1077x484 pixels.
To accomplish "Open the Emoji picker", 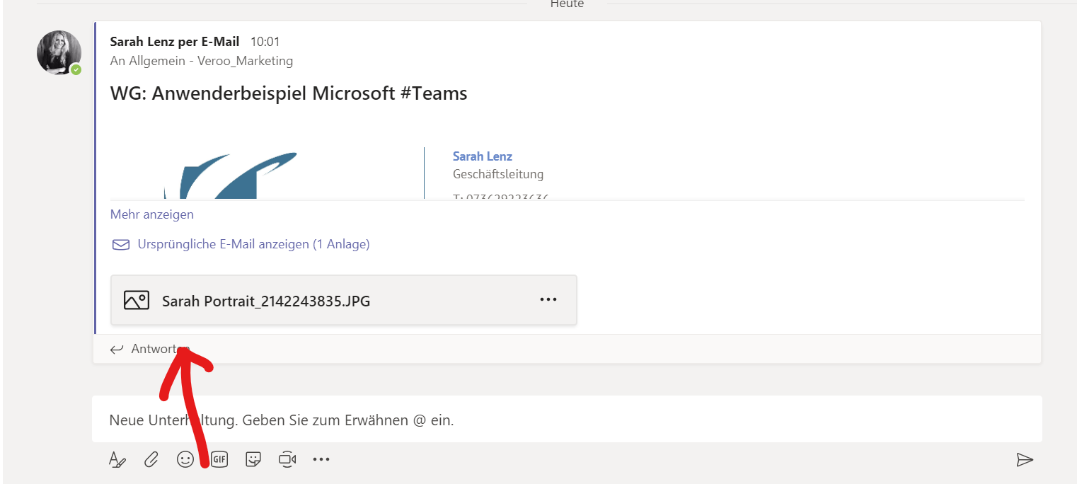I will 185,460.
